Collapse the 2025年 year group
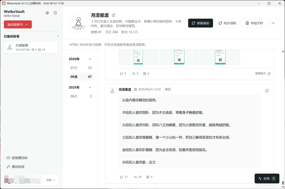 click(90, 87)
